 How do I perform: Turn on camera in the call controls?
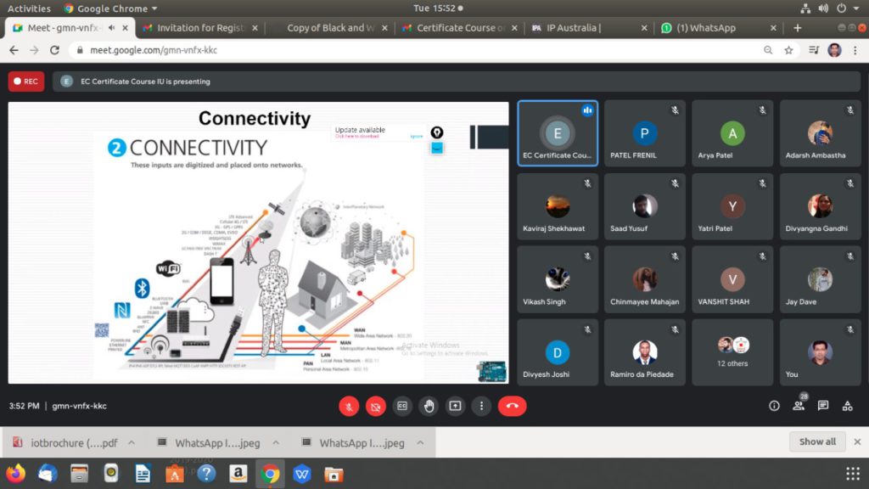pyautogui.click(x=375, y=406)
